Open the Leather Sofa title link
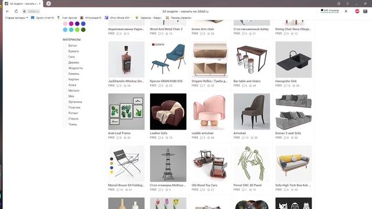This screenshot has width=372, height=209. [x=159, y=133]
